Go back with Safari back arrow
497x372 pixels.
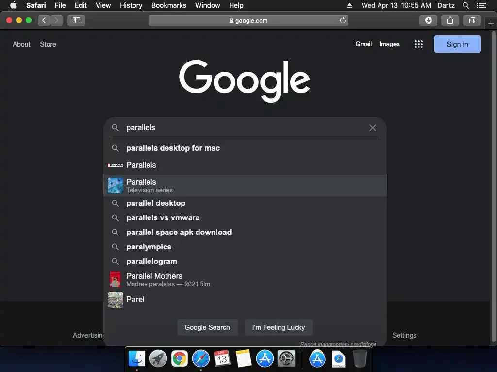44,20
